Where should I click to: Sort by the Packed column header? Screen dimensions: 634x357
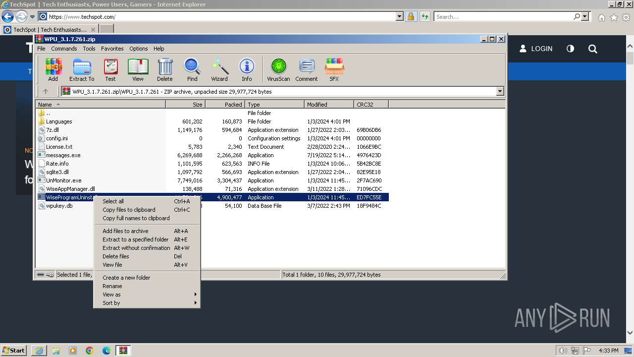[x=225, y=105]
